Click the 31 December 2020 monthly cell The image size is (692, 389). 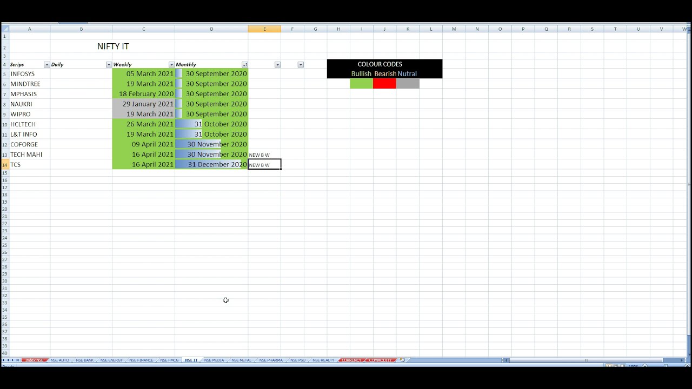pyautogui.click(x=211, y=165)
